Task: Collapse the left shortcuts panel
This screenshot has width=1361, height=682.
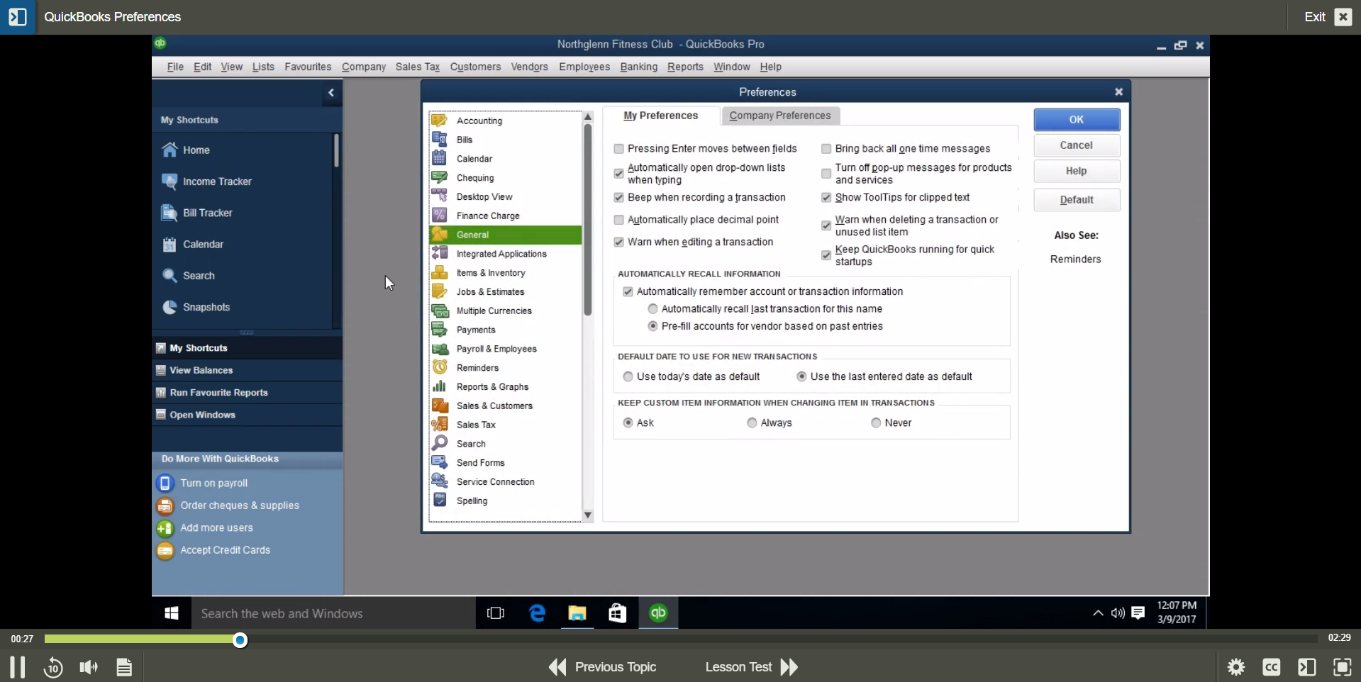Action: coord(330,92)
